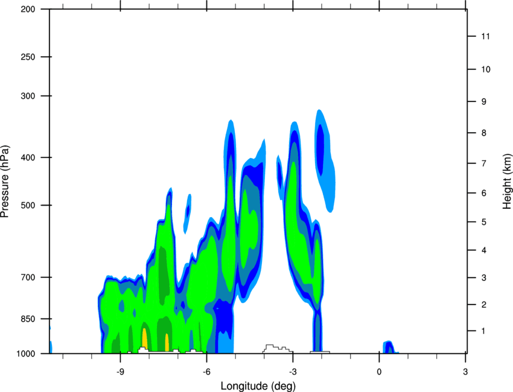This screenshot has width=513, height=392.
Task: Pick the 9 km height label
Action: click(x=483, y=102)
